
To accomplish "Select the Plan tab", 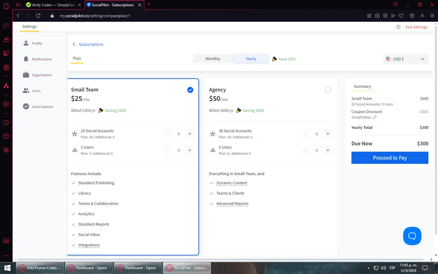I will coord(77,58).
